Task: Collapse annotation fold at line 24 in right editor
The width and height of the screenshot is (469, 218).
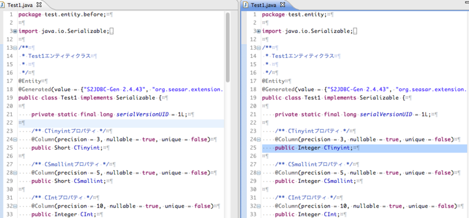Action: click(259, 139)
